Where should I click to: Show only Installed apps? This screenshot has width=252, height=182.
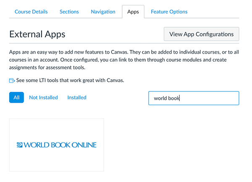[x=77, y=97]
